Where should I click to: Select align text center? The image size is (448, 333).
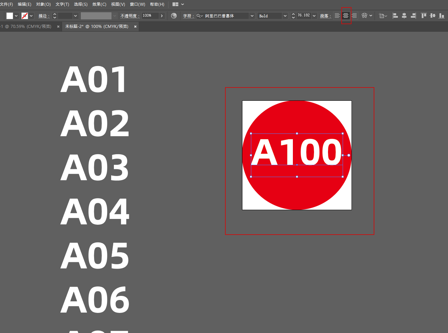[x=346, y=16]
